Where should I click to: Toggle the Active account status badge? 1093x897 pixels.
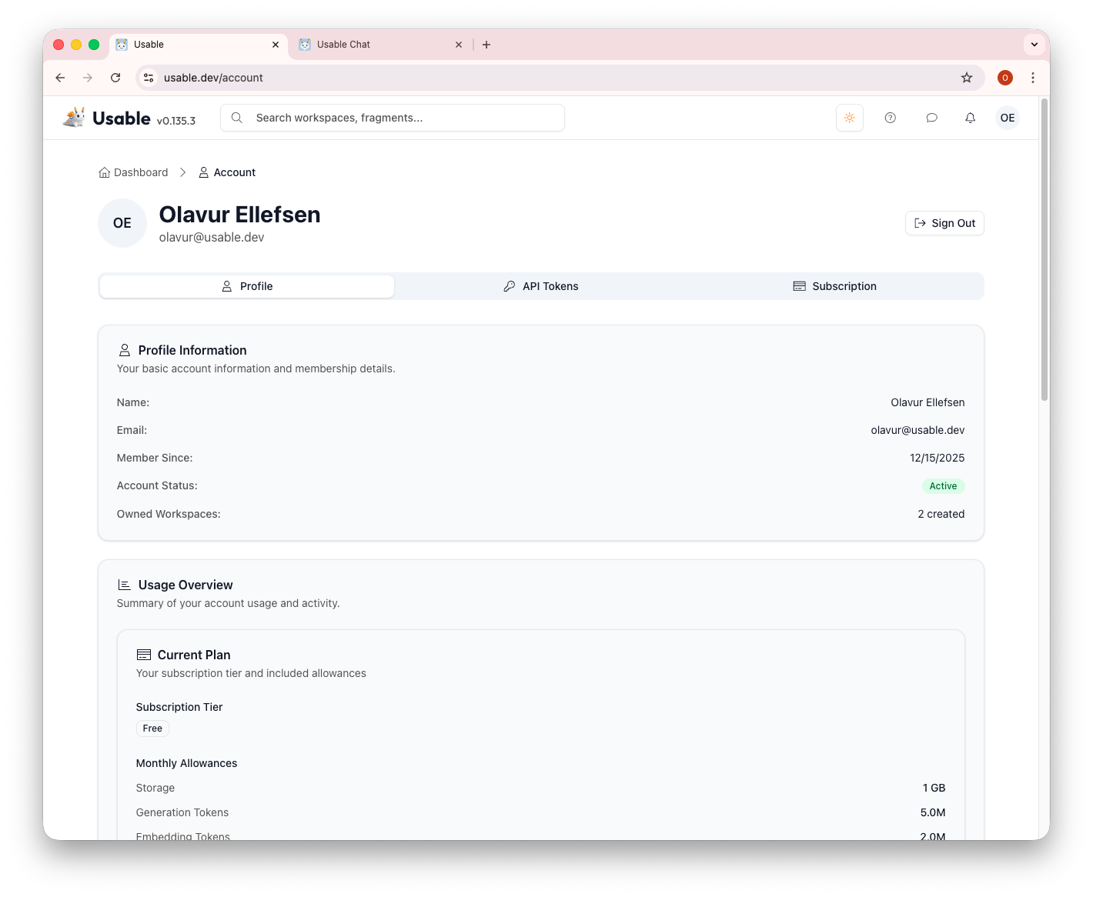click(x=943, y=485)
